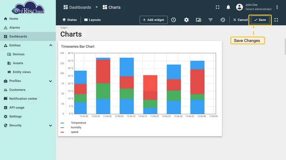Expand dashboard to fullscreen in toolbar
Viewport: 286px width, 160px height.
pyautogui.click(x=276, y=20)
